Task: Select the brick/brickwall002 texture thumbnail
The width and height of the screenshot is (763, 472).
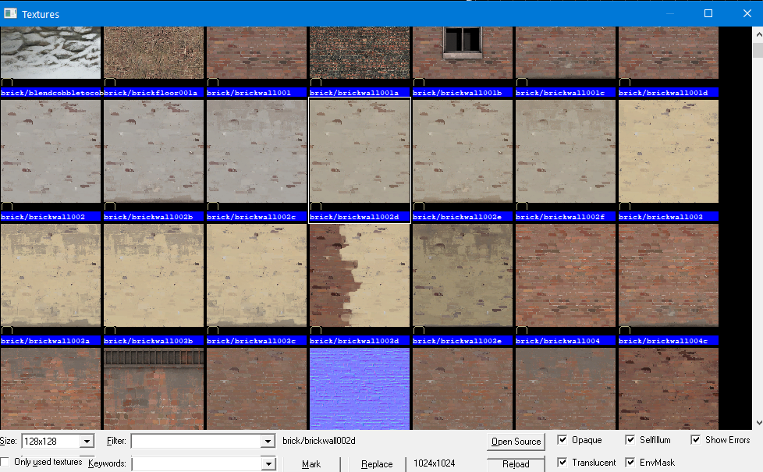Action: tap(51, 151)
